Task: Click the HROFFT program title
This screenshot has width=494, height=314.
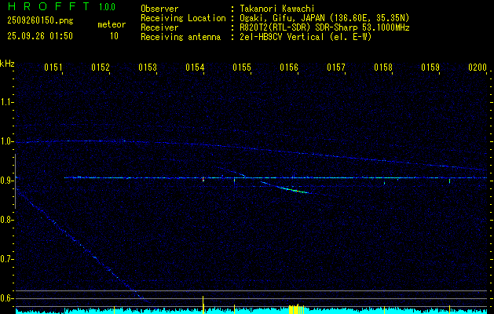Action: click(49, 6)
